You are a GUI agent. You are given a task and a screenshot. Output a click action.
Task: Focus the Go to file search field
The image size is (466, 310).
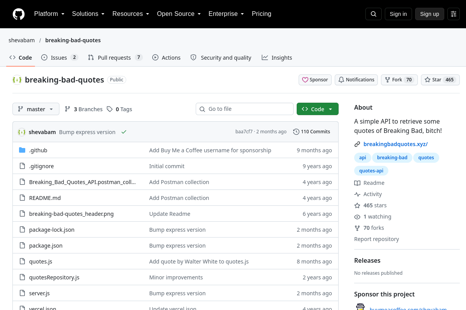click(x=245, y=109)
